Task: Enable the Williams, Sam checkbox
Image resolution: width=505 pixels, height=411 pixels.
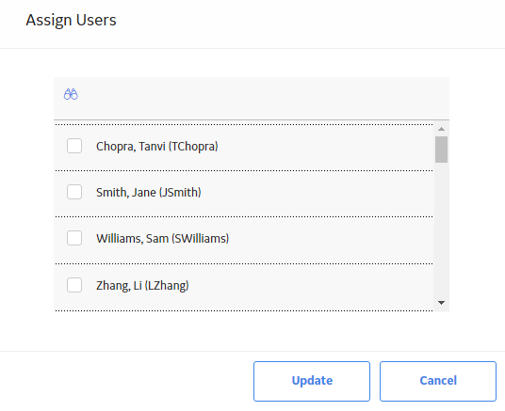Action: click(74, 238)
